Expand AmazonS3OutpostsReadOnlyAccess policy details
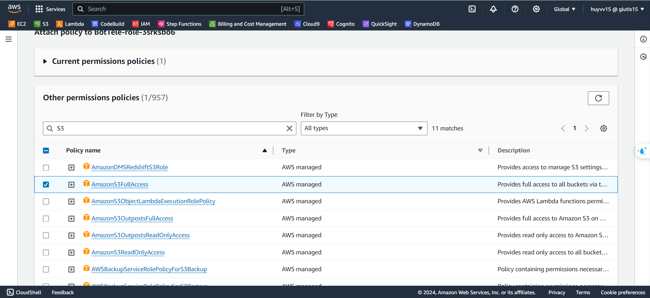 pyautogui.click(x=71, y=236)
